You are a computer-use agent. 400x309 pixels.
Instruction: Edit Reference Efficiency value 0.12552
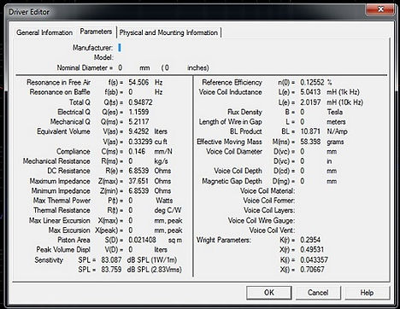tap(312, 83)
